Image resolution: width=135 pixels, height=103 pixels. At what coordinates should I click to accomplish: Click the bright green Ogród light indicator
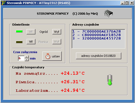click(x=19, y=31)
